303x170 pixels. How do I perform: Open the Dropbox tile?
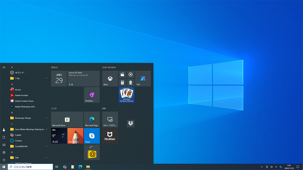[x=131, y=123]
